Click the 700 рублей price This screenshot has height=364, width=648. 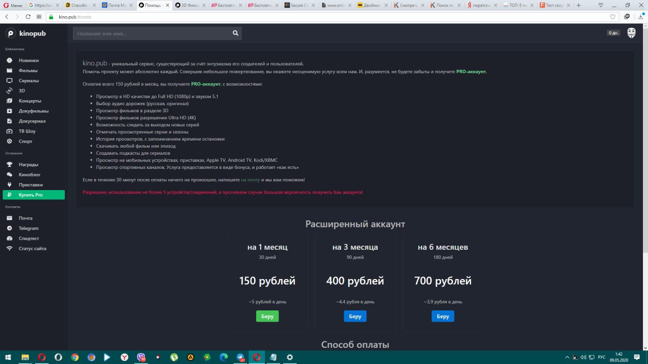443,281
